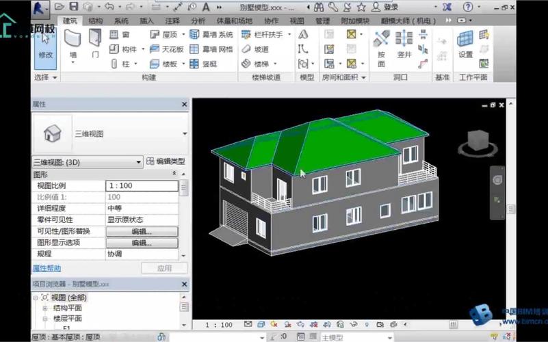Image resolution: width=548 pixels, height=342 pixels.
Task: Select the 按面 opening-by-face tool
Action: click(381, 48)
